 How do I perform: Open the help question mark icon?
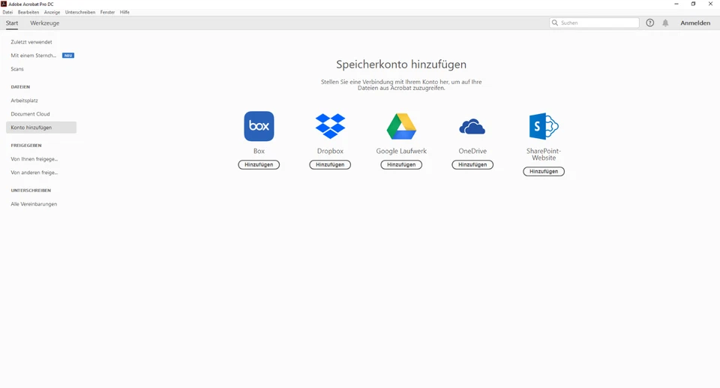point(649,23)
